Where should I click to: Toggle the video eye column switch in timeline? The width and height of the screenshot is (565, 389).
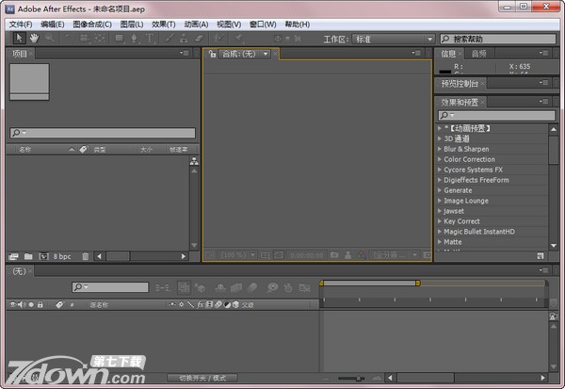12,305
